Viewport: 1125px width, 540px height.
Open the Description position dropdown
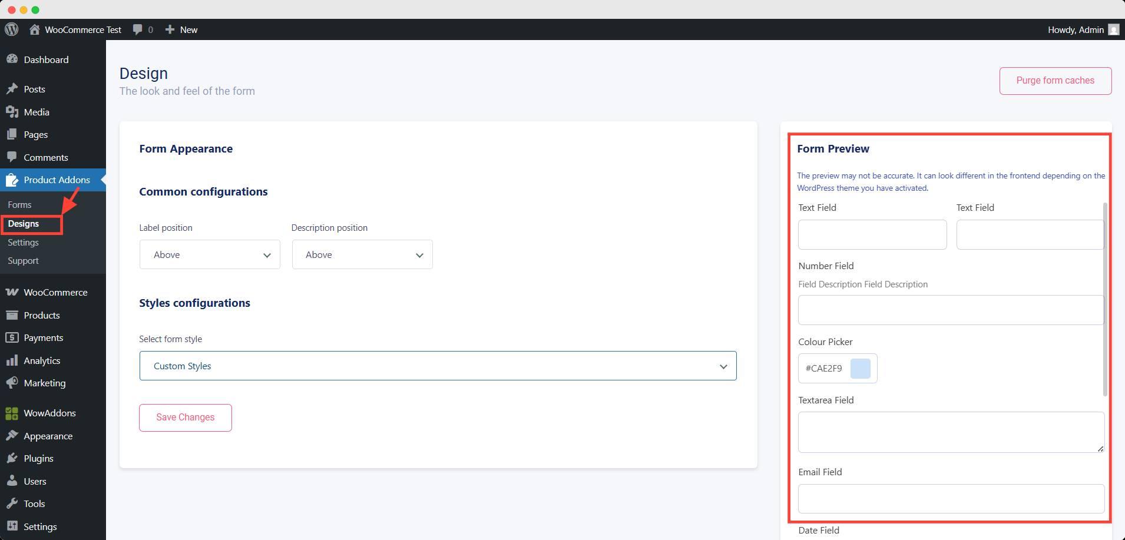pyautogui.click(x=362, y=254)
